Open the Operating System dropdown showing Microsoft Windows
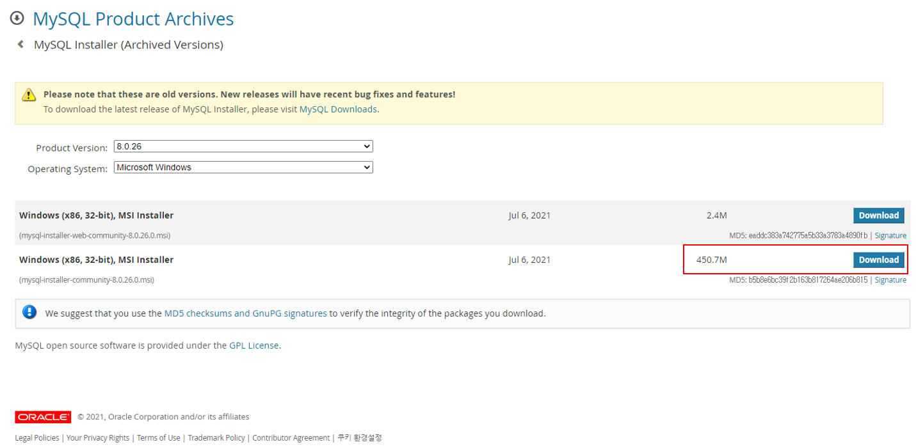Viewport: 916px width, 447px height. 243,168
